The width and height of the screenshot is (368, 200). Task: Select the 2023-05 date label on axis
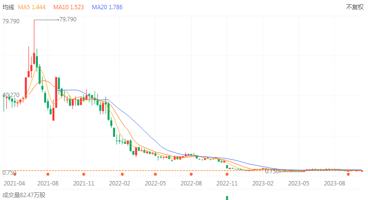click(299, 183)
